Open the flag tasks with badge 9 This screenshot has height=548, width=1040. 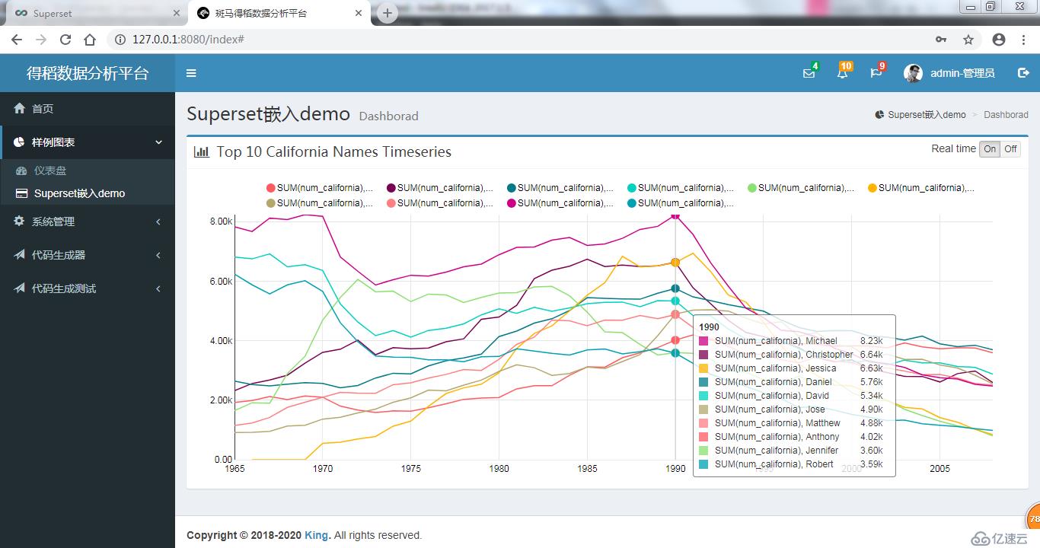click(x=876, y=73)
